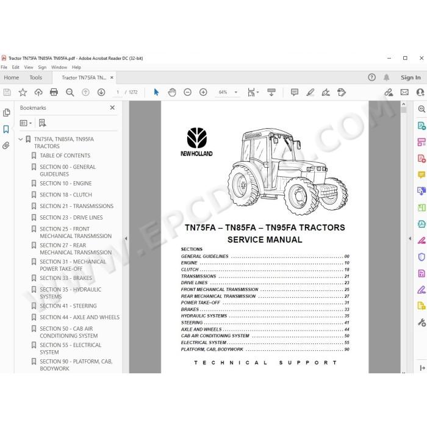Open the Comment tool in right pane

point(422,174)
